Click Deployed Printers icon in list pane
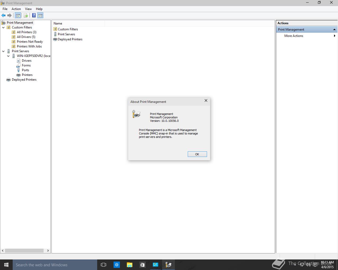The height and width of the screenshot is (270, 338). point(55,39)
